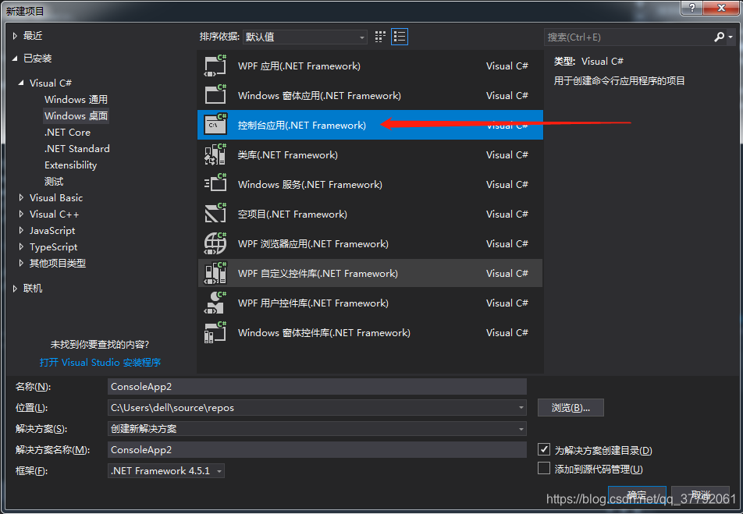The width and height of the screenshot is (743, 514).
Task: Close the 新建项目 dialog
Action: (722, 8)
